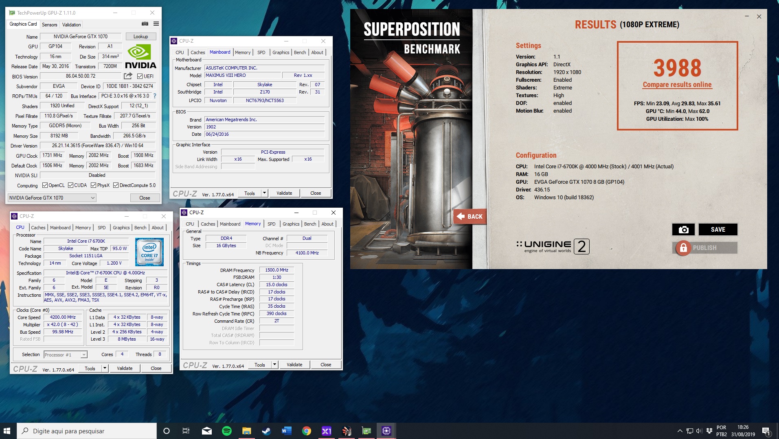
Task: Toggle the OpenCL checkbox
Action: click(45, 185)
